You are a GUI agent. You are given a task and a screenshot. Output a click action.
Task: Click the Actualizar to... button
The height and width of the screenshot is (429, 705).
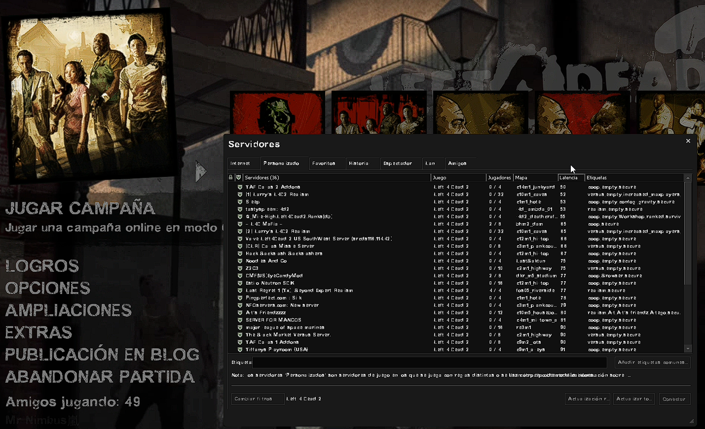tap(635, 399)
